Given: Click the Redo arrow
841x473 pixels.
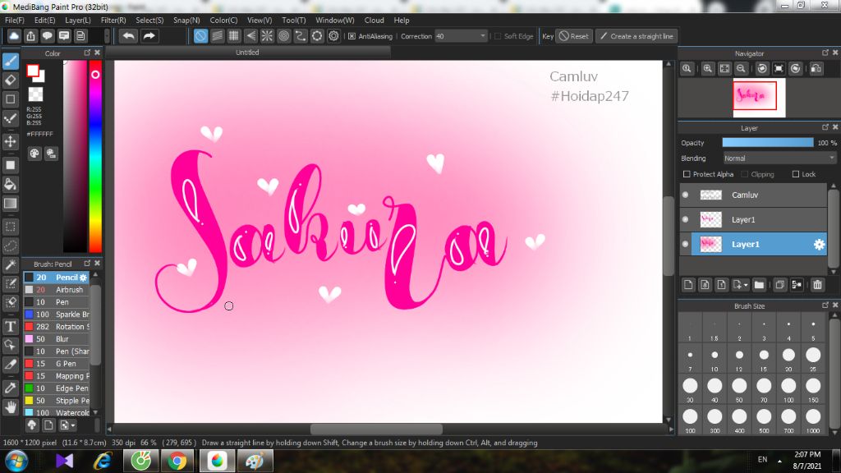Looking at the screenshot, I should [149, 36].
